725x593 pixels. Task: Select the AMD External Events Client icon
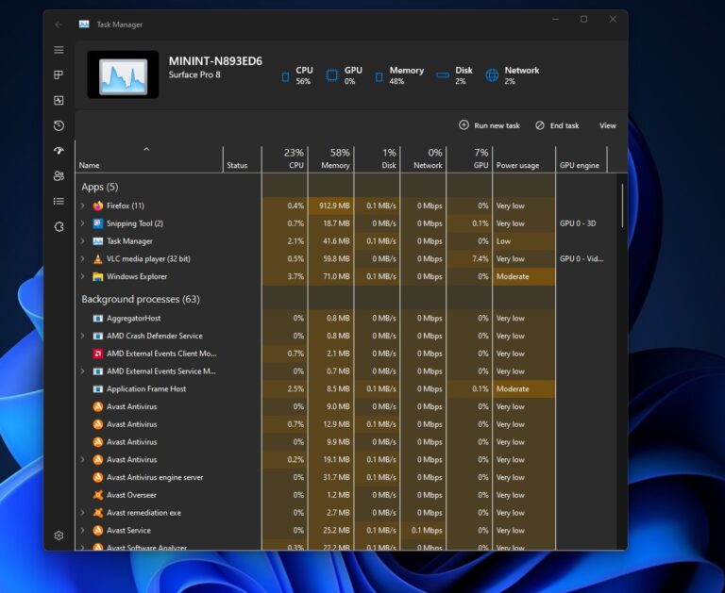97,354
